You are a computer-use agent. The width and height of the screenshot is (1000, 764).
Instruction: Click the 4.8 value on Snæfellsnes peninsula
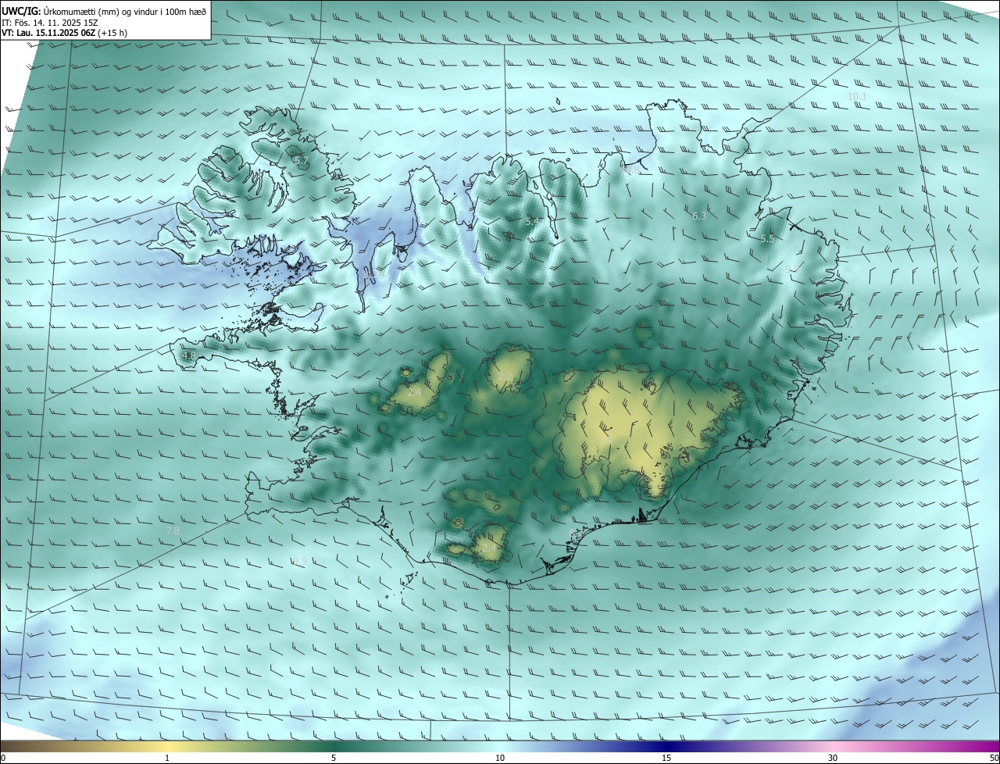click(x=188, y=355)
